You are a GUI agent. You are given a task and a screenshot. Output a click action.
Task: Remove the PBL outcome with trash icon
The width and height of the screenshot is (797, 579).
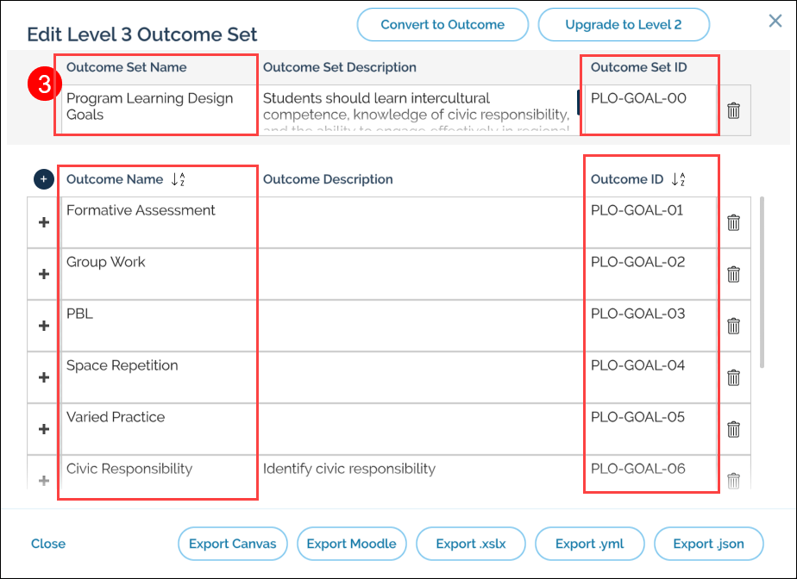click(x=733, y=326)
